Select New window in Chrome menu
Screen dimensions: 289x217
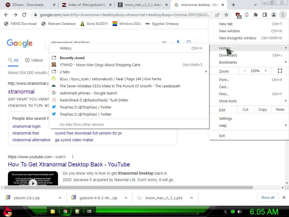tap(248, 31)
